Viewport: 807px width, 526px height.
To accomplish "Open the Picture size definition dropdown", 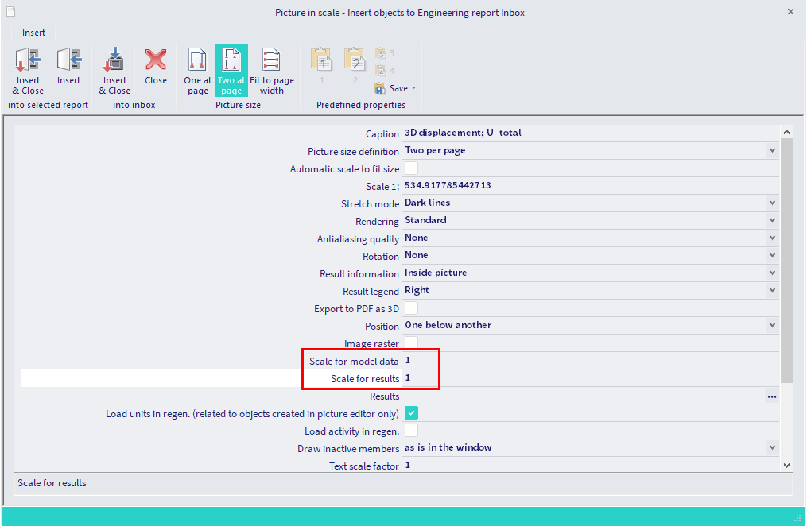I will coord(771,151).
